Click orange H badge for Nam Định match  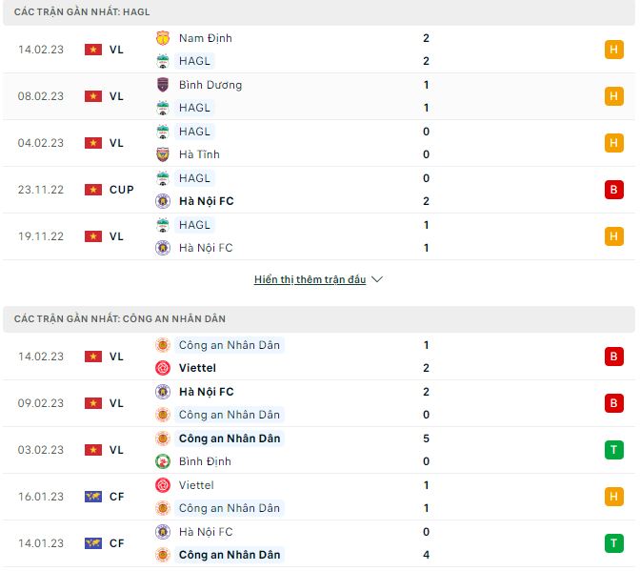[x=614, y=50]
